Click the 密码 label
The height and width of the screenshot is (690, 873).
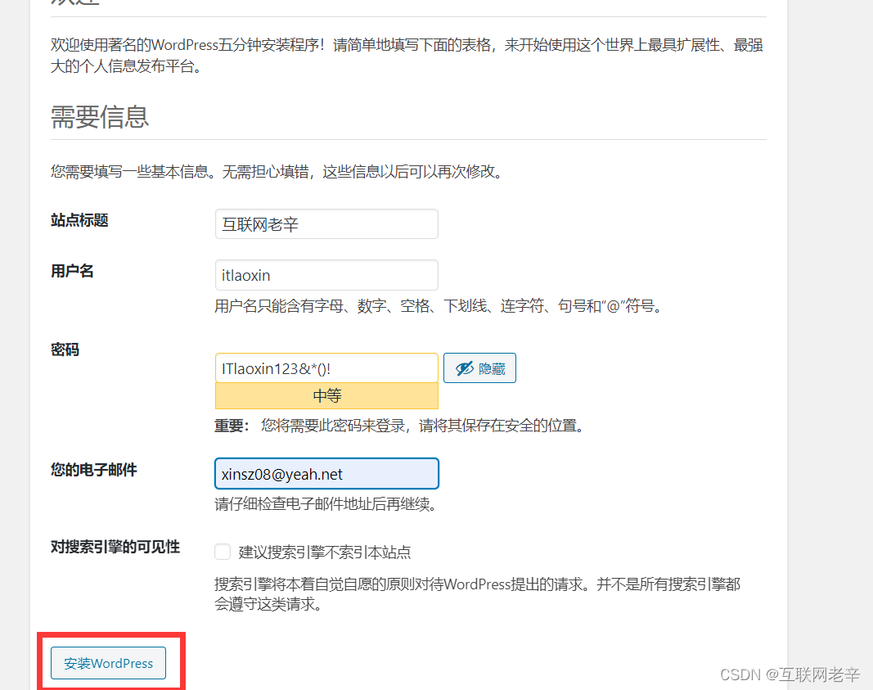[65, 350]
